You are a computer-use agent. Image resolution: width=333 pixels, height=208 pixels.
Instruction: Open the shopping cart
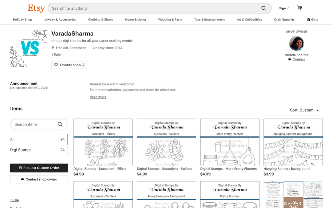pos(299,8)
